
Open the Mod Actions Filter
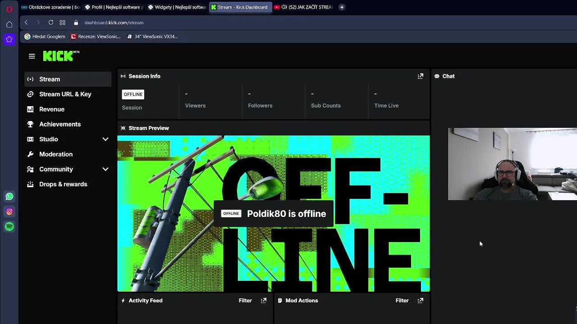pyautogui.click(x=402, y=301)
